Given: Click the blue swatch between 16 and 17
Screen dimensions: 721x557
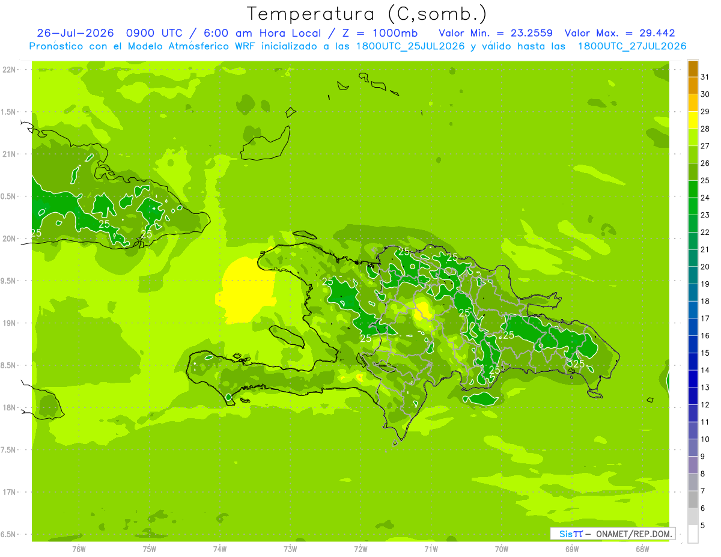Looking at the screenshot, I should click(693, 327).
